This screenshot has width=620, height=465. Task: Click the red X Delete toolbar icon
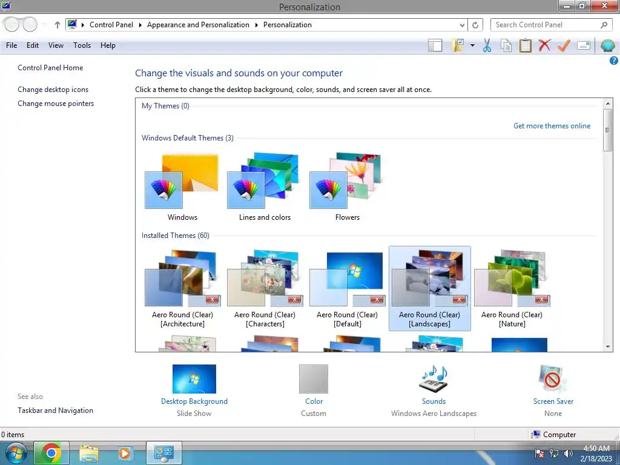[x=544, y=45]
